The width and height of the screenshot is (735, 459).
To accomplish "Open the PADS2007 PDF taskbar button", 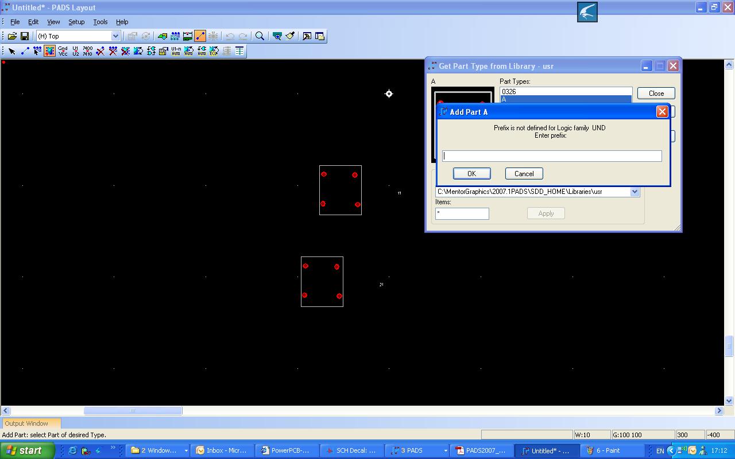I will coord(481,450).
